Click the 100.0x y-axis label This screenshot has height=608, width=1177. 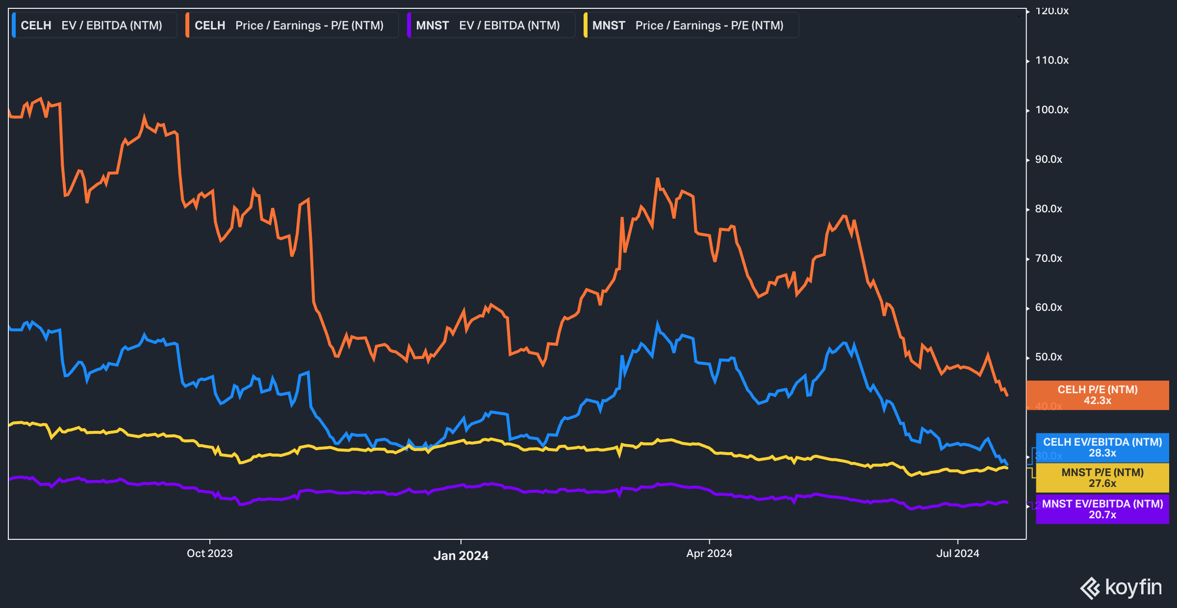1052,110
